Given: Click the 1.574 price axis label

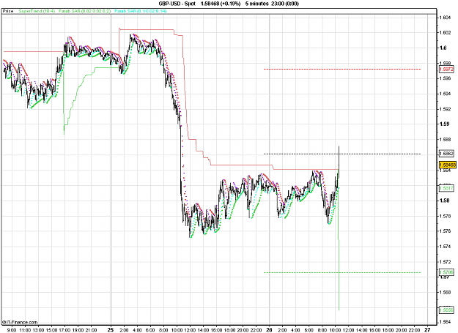Looking at the screenshot, I should (445, 247).
